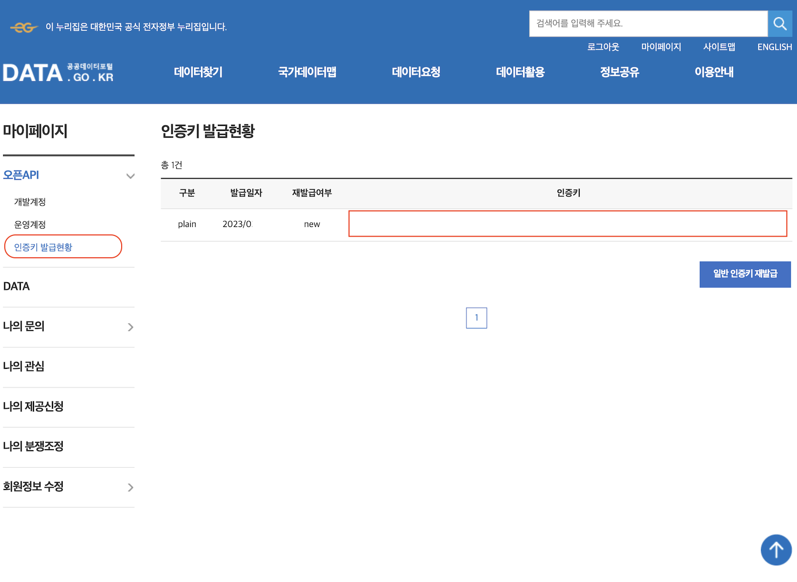Open the 데이터찾기 main menu
The image size is (797, 582).
click(198, 72)
